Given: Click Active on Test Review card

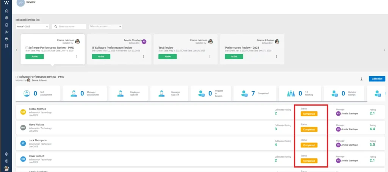Looking at the screenshot, I should click(x=167, y=57).
